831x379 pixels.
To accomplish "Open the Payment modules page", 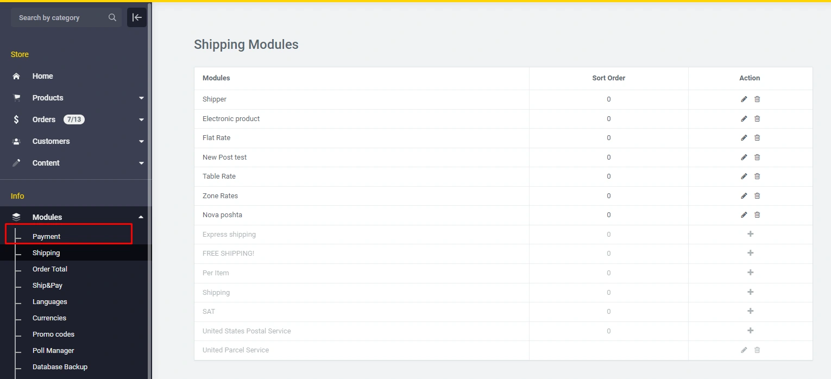I will (47, 237).
